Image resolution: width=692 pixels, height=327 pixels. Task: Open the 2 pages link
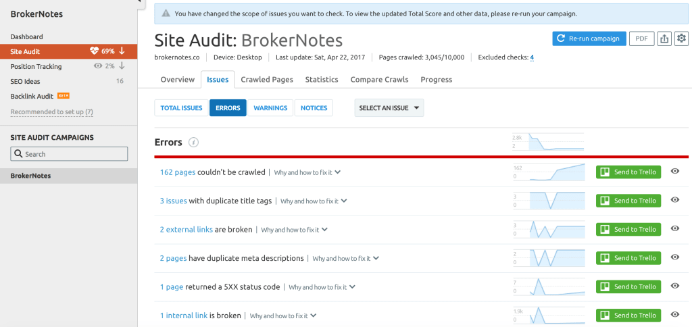(173, 258)
